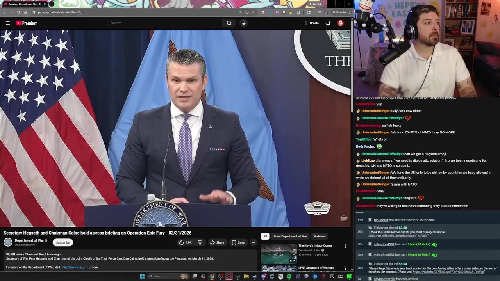Open File Explorer from the taskbar
500x281 pixels.
point(246,276)
